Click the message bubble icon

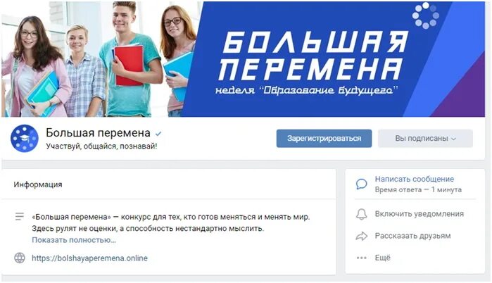click(362, 184)
